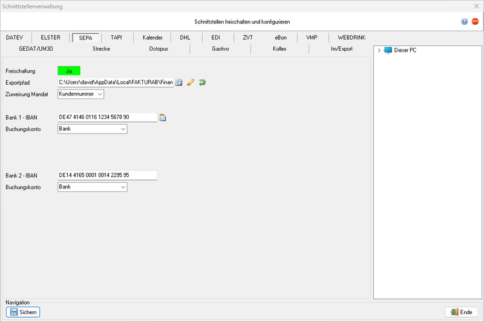
Task: Click the Dieser PC computer icon
Action: (388, 50)
